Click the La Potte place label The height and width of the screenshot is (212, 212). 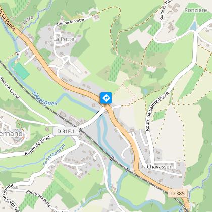pos(64,39)
